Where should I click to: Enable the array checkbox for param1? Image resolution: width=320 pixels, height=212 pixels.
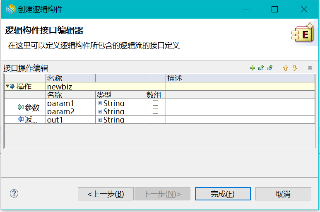point(155,103)
